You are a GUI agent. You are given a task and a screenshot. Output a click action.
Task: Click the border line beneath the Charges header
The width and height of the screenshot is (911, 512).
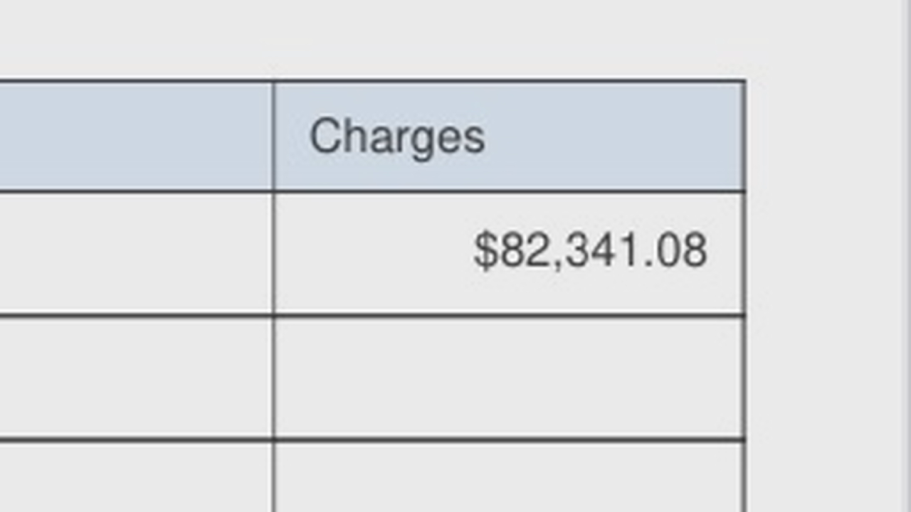(x=509, y=191)
